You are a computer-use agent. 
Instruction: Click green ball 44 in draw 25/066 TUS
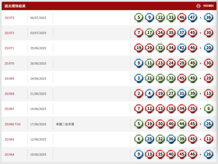pos(182,124)
